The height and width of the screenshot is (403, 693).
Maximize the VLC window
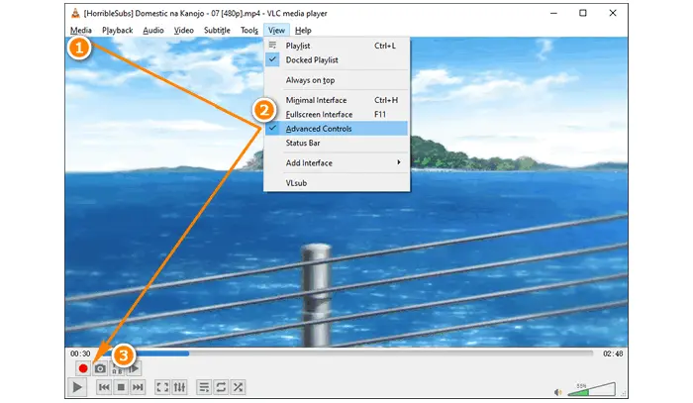(x=583, y=13)
